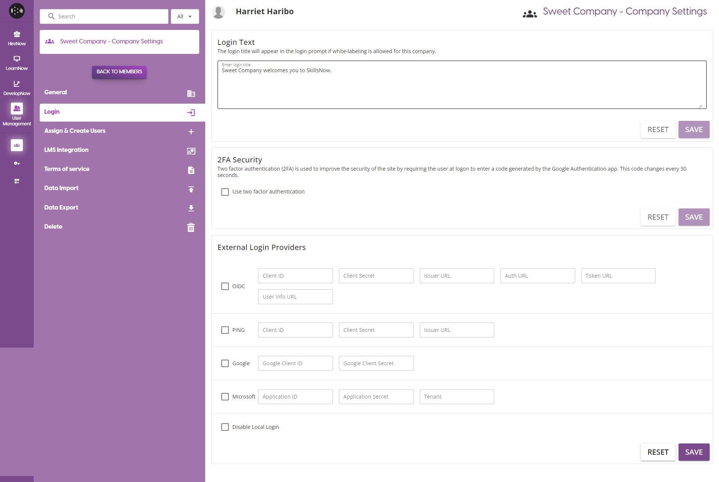
Task: Click the grid-plus icon in sidebar
Action: click(17, 181)
